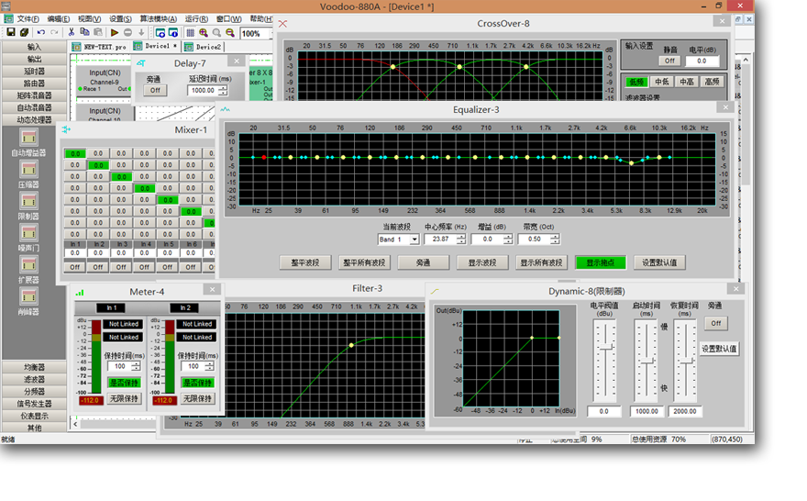Screen dimensions: 807x501
Task: Open the 算法模块(A) menu
Action: (158, 19)
